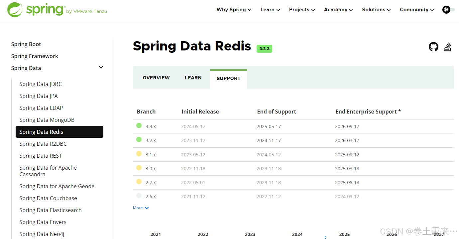The height and width of the screenshot is (239, 459).
Task: Click the End Enterprise Support column header
Action: 368,112
